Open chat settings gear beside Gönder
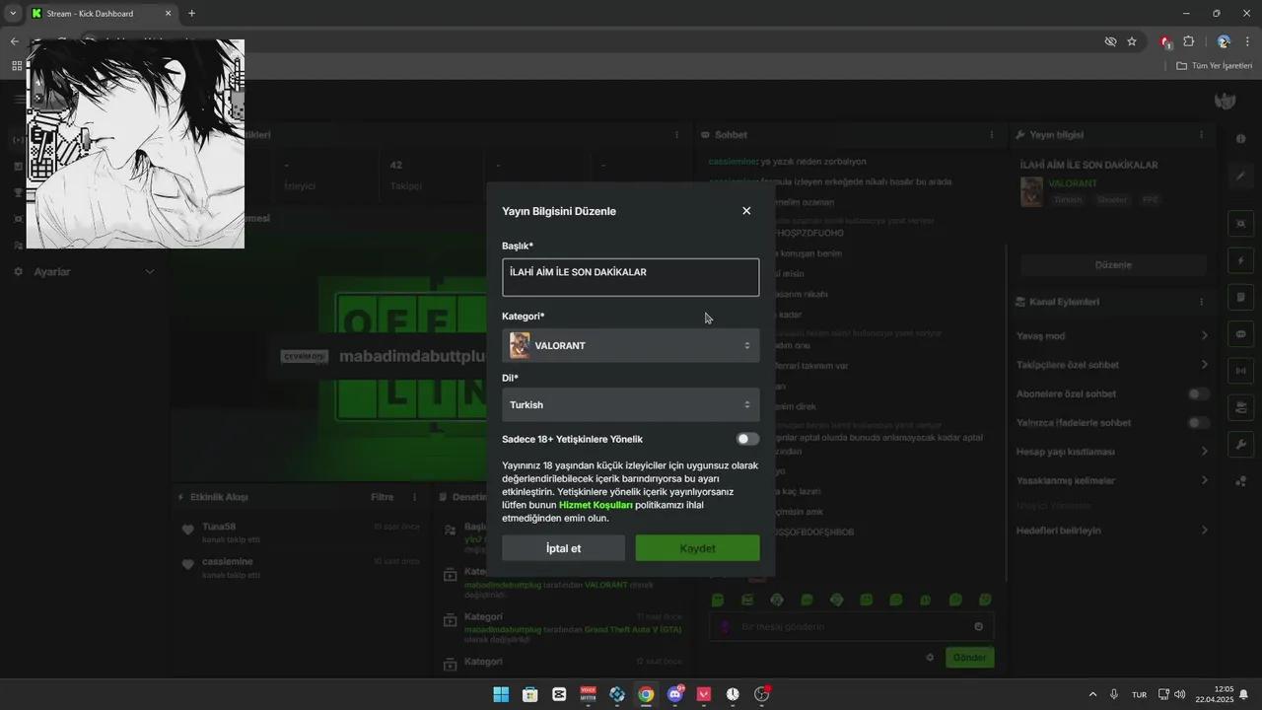This screenshot has width=1262, height=710. tap(929, 657)
